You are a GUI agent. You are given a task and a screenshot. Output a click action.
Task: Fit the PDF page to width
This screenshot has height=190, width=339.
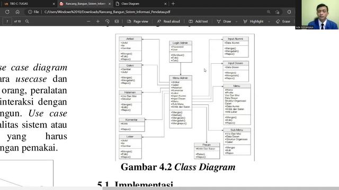point(117,21)
